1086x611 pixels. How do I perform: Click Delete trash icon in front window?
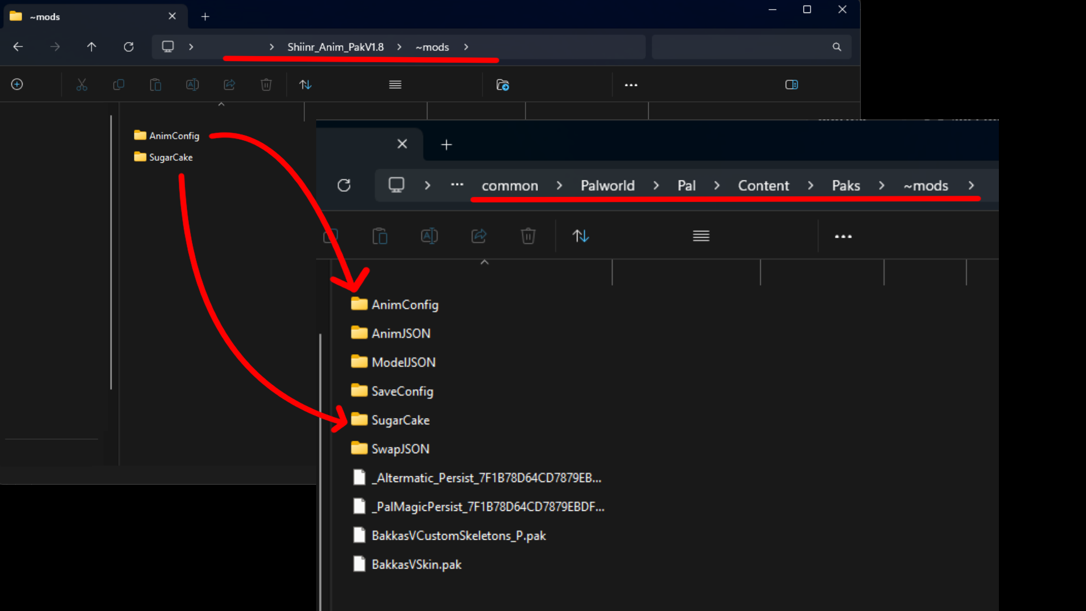(x=528, y=236)
